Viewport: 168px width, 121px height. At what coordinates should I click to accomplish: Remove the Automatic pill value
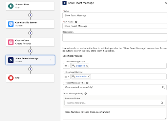(89, 76)
